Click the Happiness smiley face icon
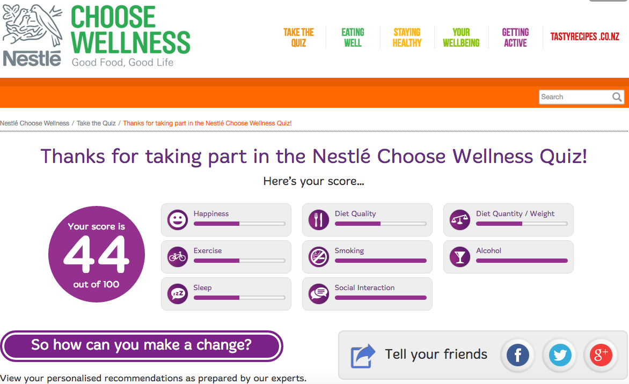Image resolution: width=629 pixels, height=384 pixels. (x=178, y=220)
